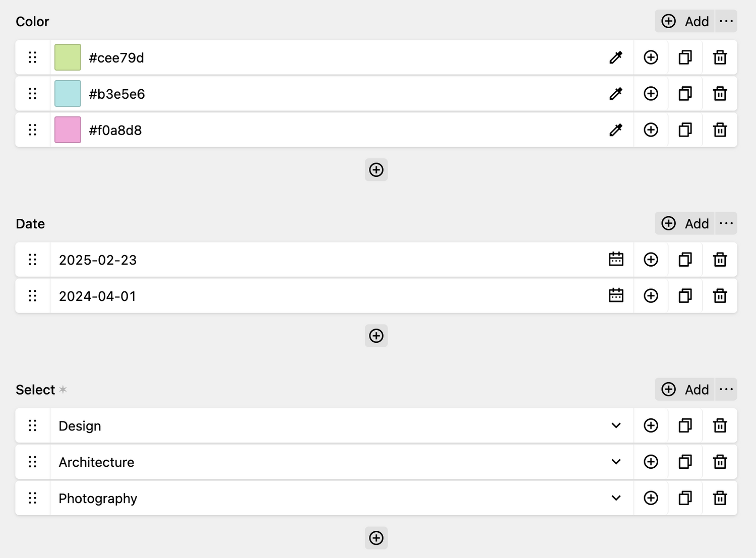Click Add in the Color section
This screenshot has height=558, width=756.
click(685, 21)
